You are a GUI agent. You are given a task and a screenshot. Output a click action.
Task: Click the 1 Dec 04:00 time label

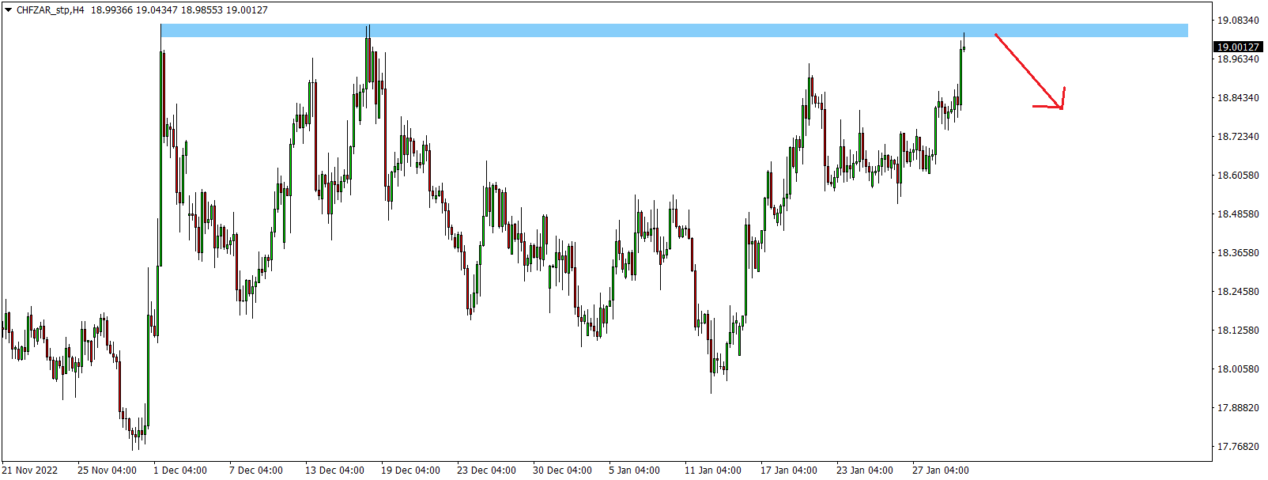coord(180,471)
